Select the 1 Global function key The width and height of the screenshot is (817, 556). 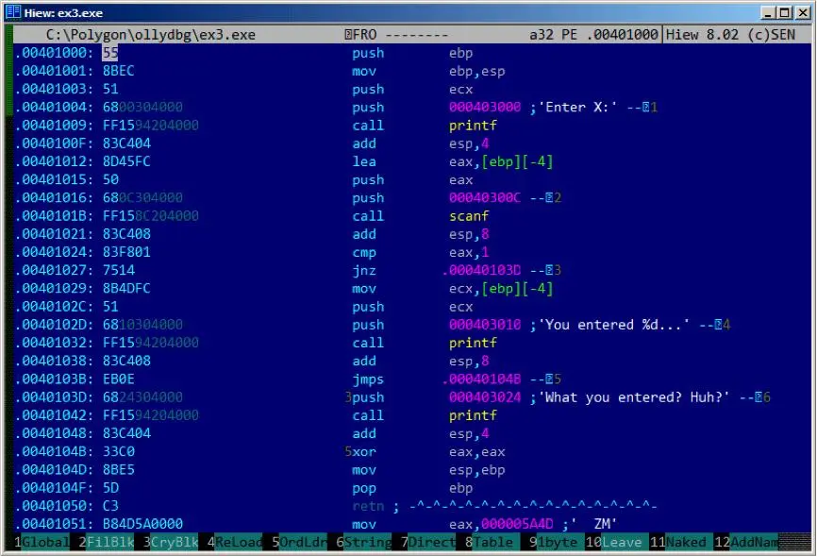point(42,543)
